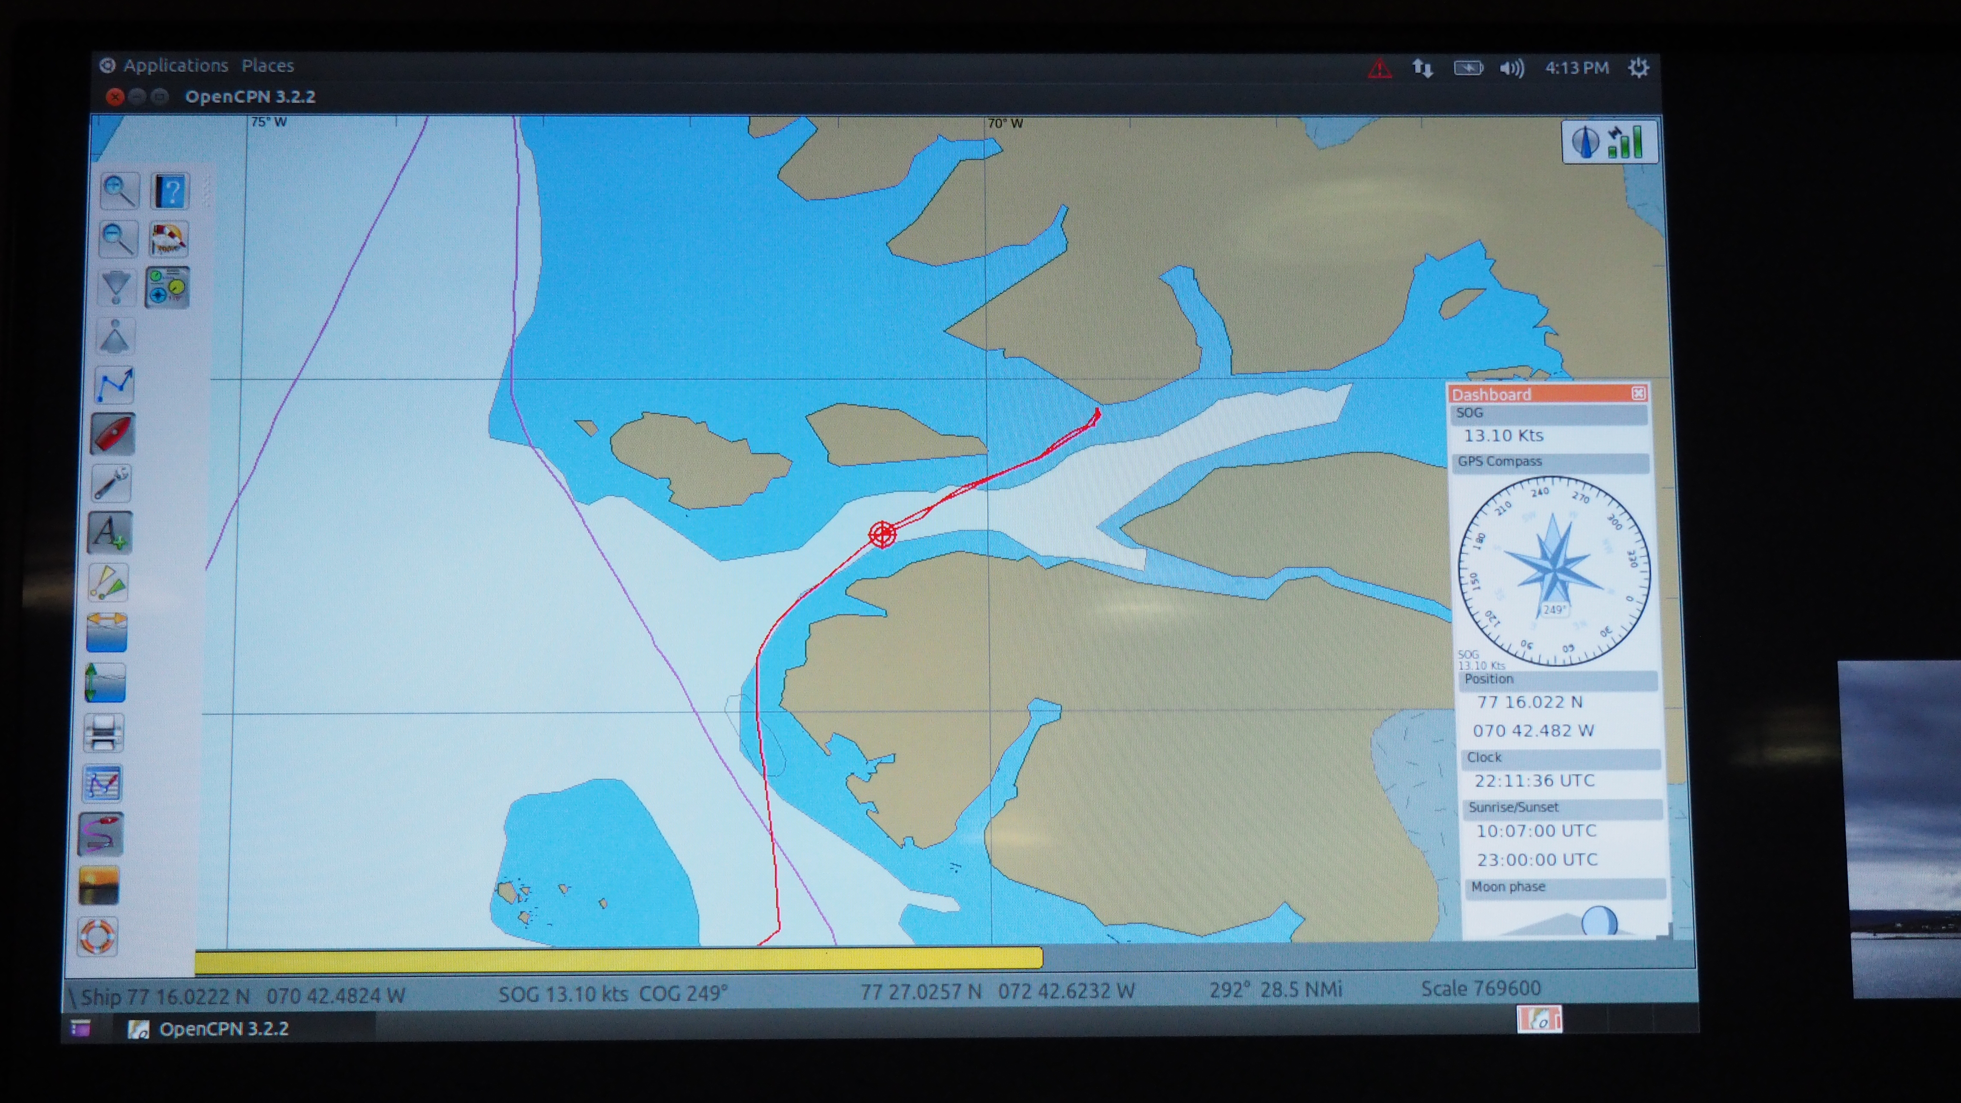Click the ship position marker on chart
This screenshot has height=1103, width=1961.
click(882, 534)
